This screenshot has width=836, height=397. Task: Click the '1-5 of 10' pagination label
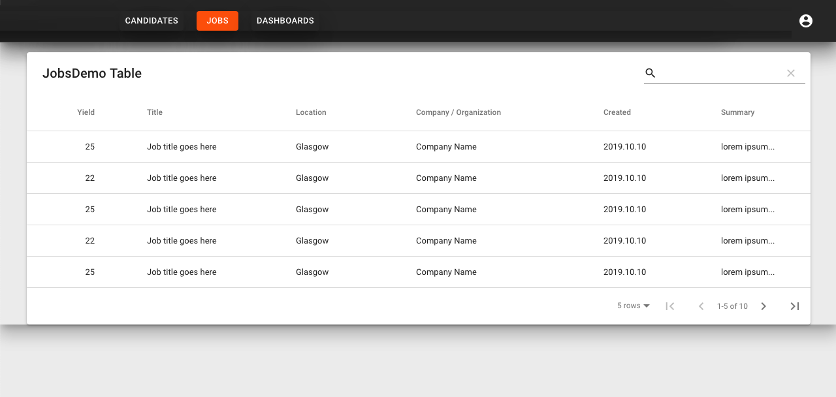pyautogui.click(x=732, y=306)
